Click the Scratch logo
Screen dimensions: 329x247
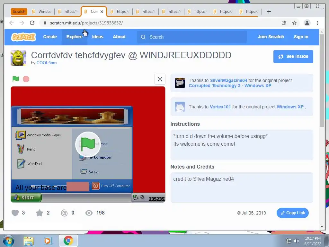23,37
